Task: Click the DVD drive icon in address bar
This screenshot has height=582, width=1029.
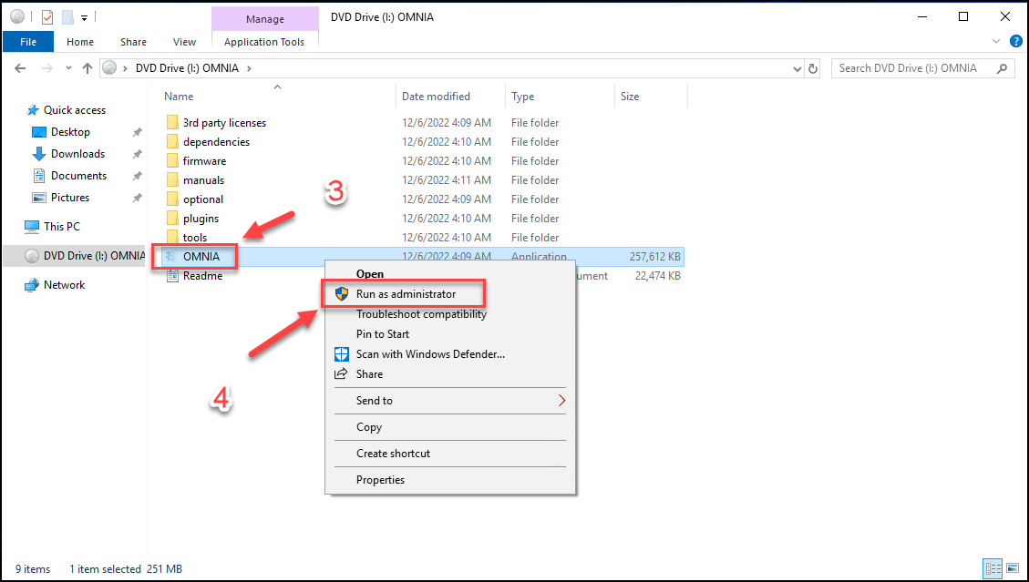Action: 109,67
